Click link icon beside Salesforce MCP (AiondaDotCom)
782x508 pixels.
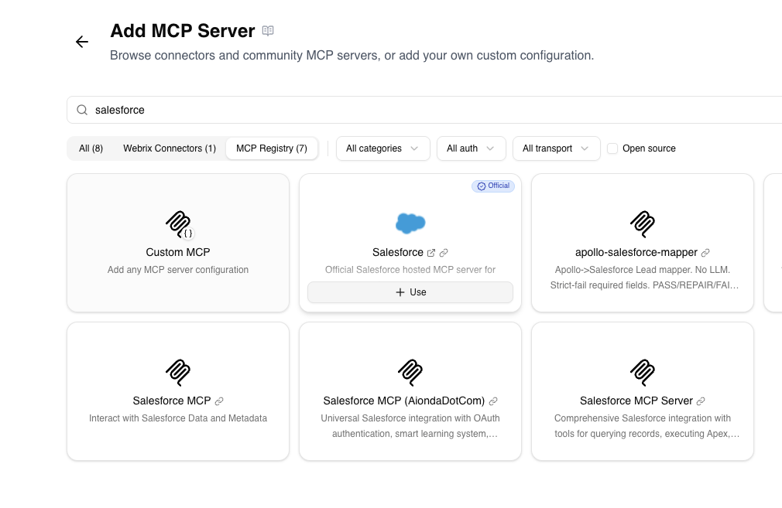[x=493, y=401]
